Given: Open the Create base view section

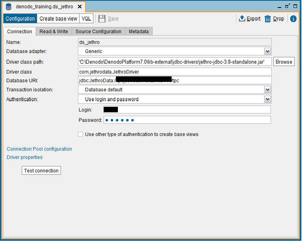Looking at the screenshot, I should (x=58, y=19).
